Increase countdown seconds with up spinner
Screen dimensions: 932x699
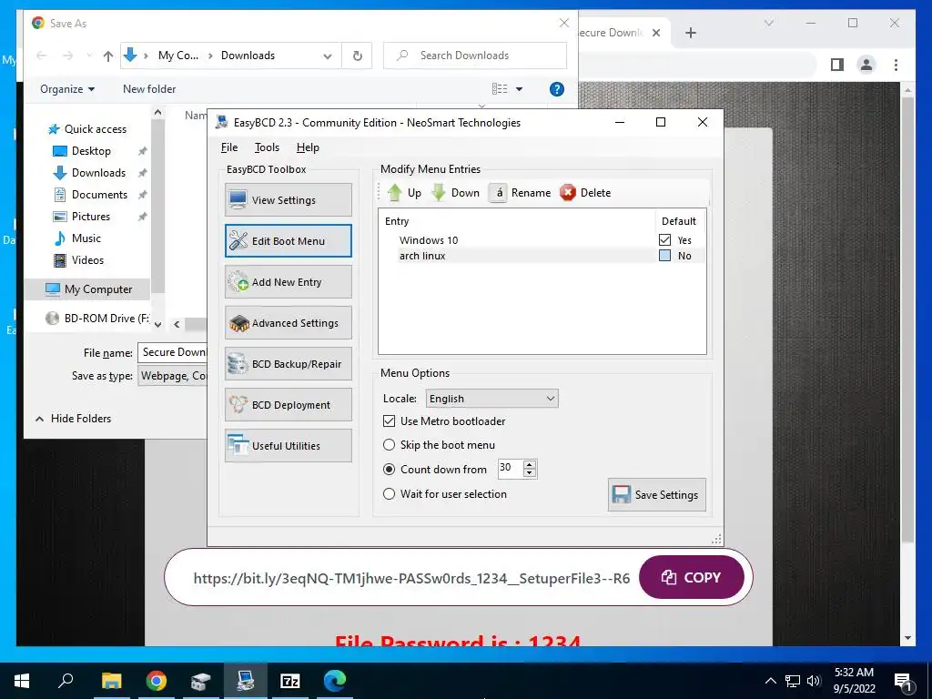click(530, 464)
